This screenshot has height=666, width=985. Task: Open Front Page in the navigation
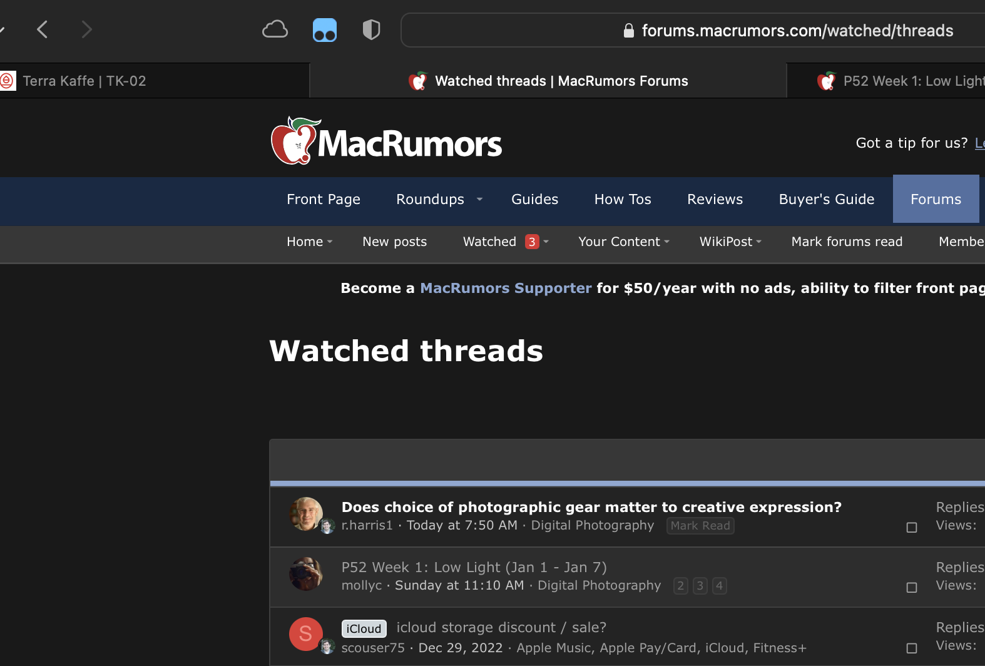tap(324, 199)
